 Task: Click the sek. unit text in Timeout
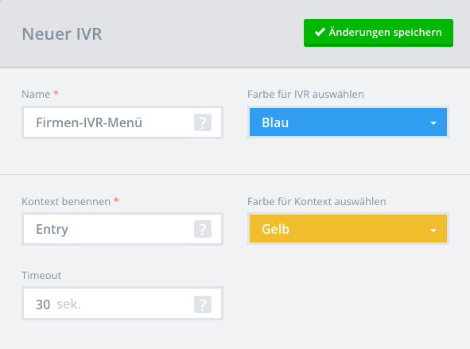[x=68, y=304]
